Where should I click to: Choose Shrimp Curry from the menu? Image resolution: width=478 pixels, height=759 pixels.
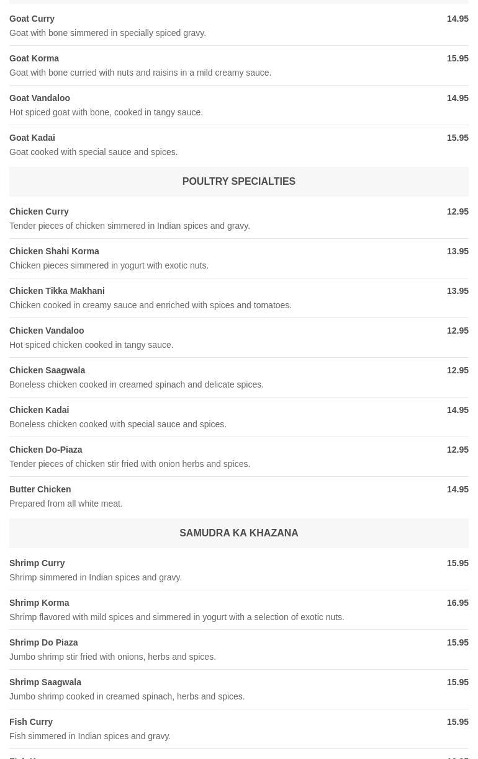(37, 563)
